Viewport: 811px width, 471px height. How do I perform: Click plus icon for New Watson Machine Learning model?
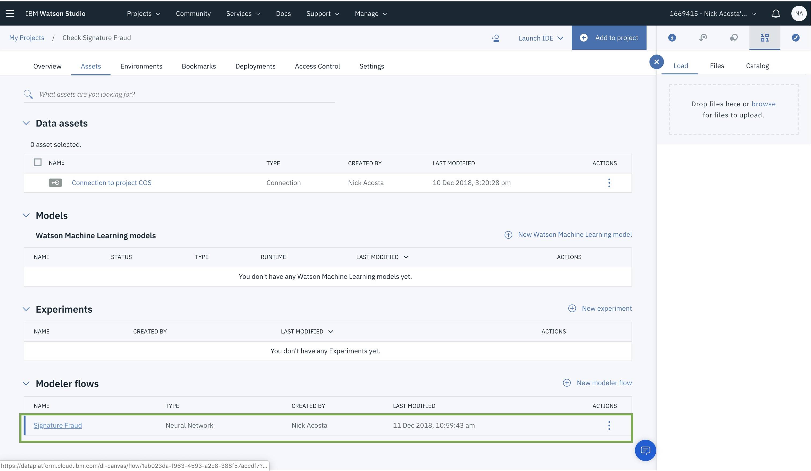(508, 234)
